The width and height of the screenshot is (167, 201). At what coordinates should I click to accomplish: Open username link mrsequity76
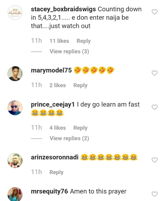pyautogui.click(x=49, y=191)
